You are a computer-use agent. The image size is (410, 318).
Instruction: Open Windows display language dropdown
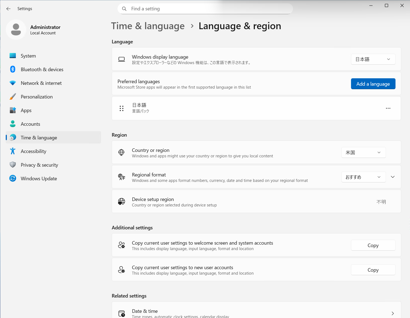pyautogui.click(x=373, y=59)
